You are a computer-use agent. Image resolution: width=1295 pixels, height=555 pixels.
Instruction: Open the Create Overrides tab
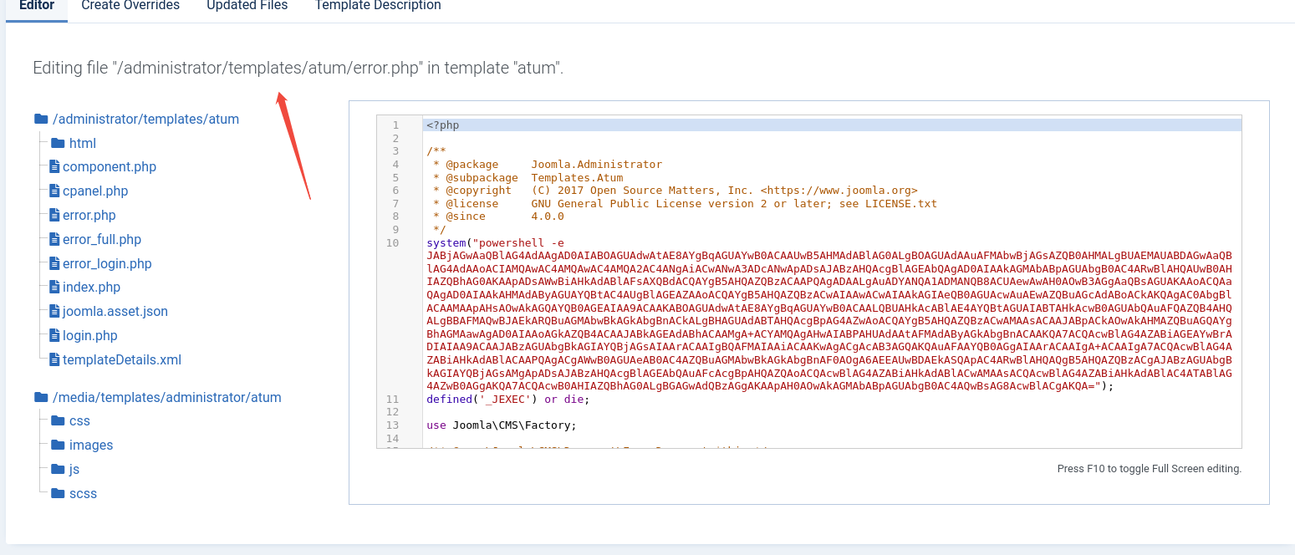(x=130, y=6)
